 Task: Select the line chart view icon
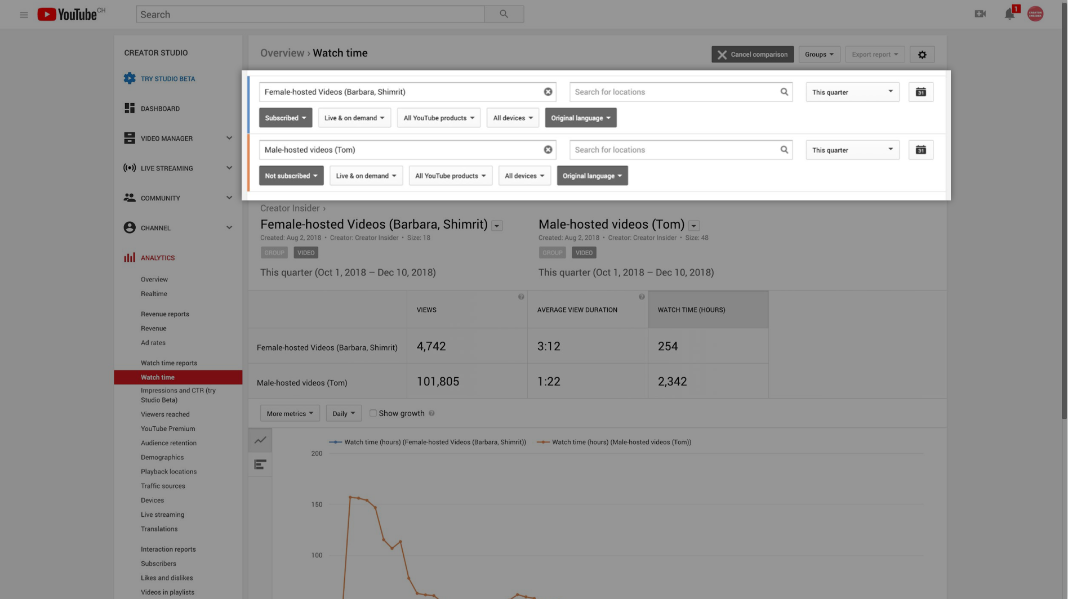click(x=260, y=440)
